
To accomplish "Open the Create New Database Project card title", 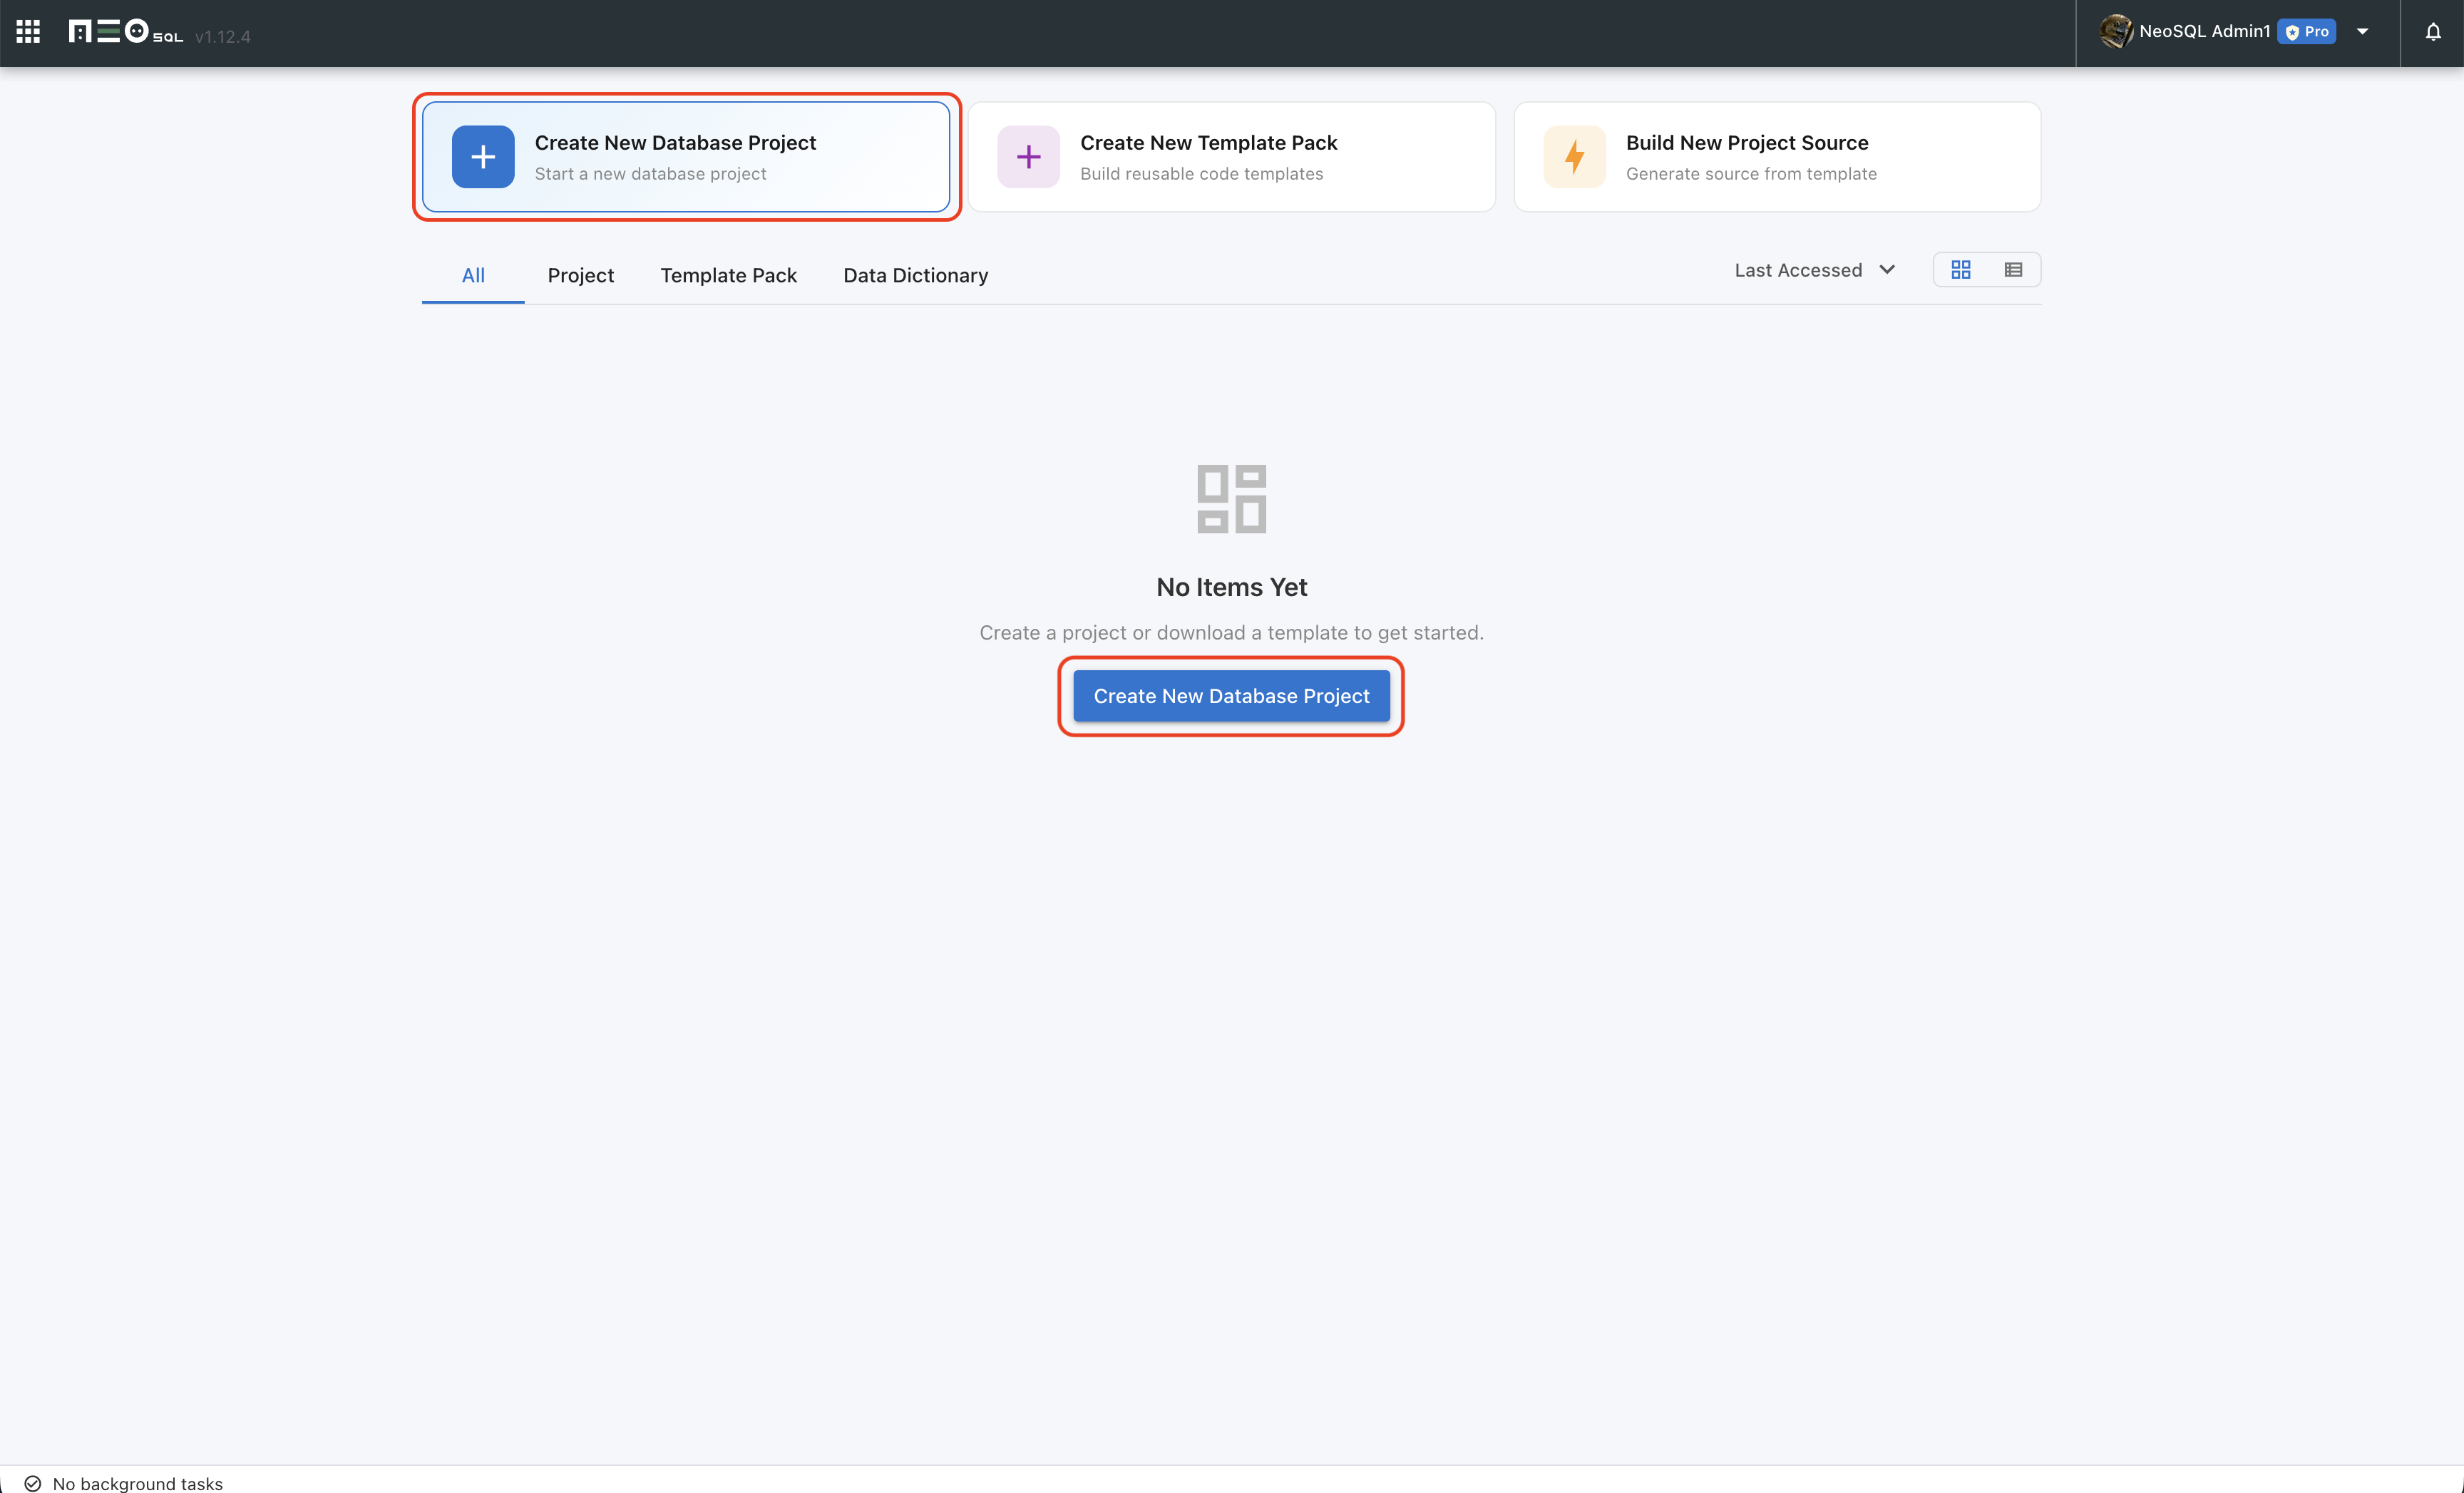I will (x=675, y=143).
